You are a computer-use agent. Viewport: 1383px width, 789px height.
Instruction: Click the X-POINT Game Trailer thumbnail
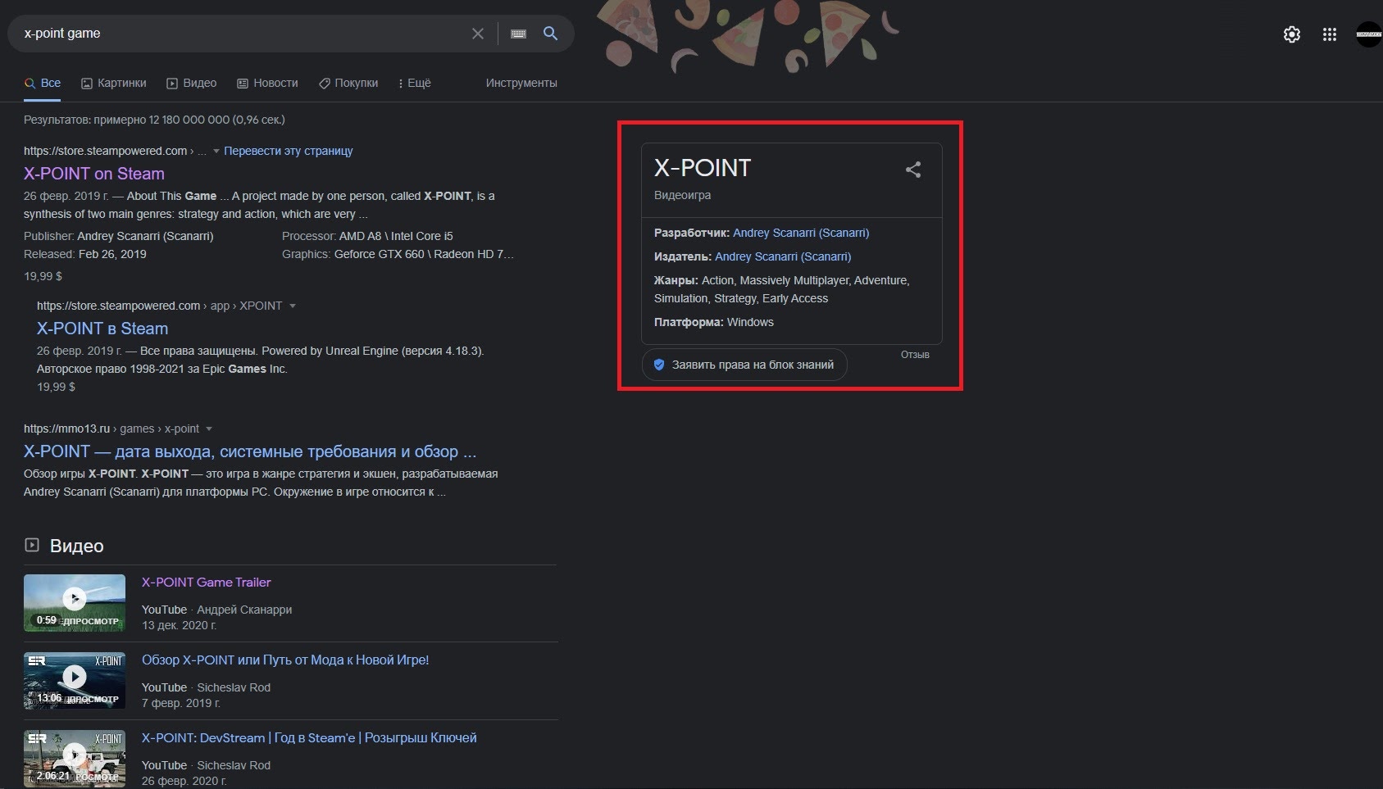(x=75, y=602)
